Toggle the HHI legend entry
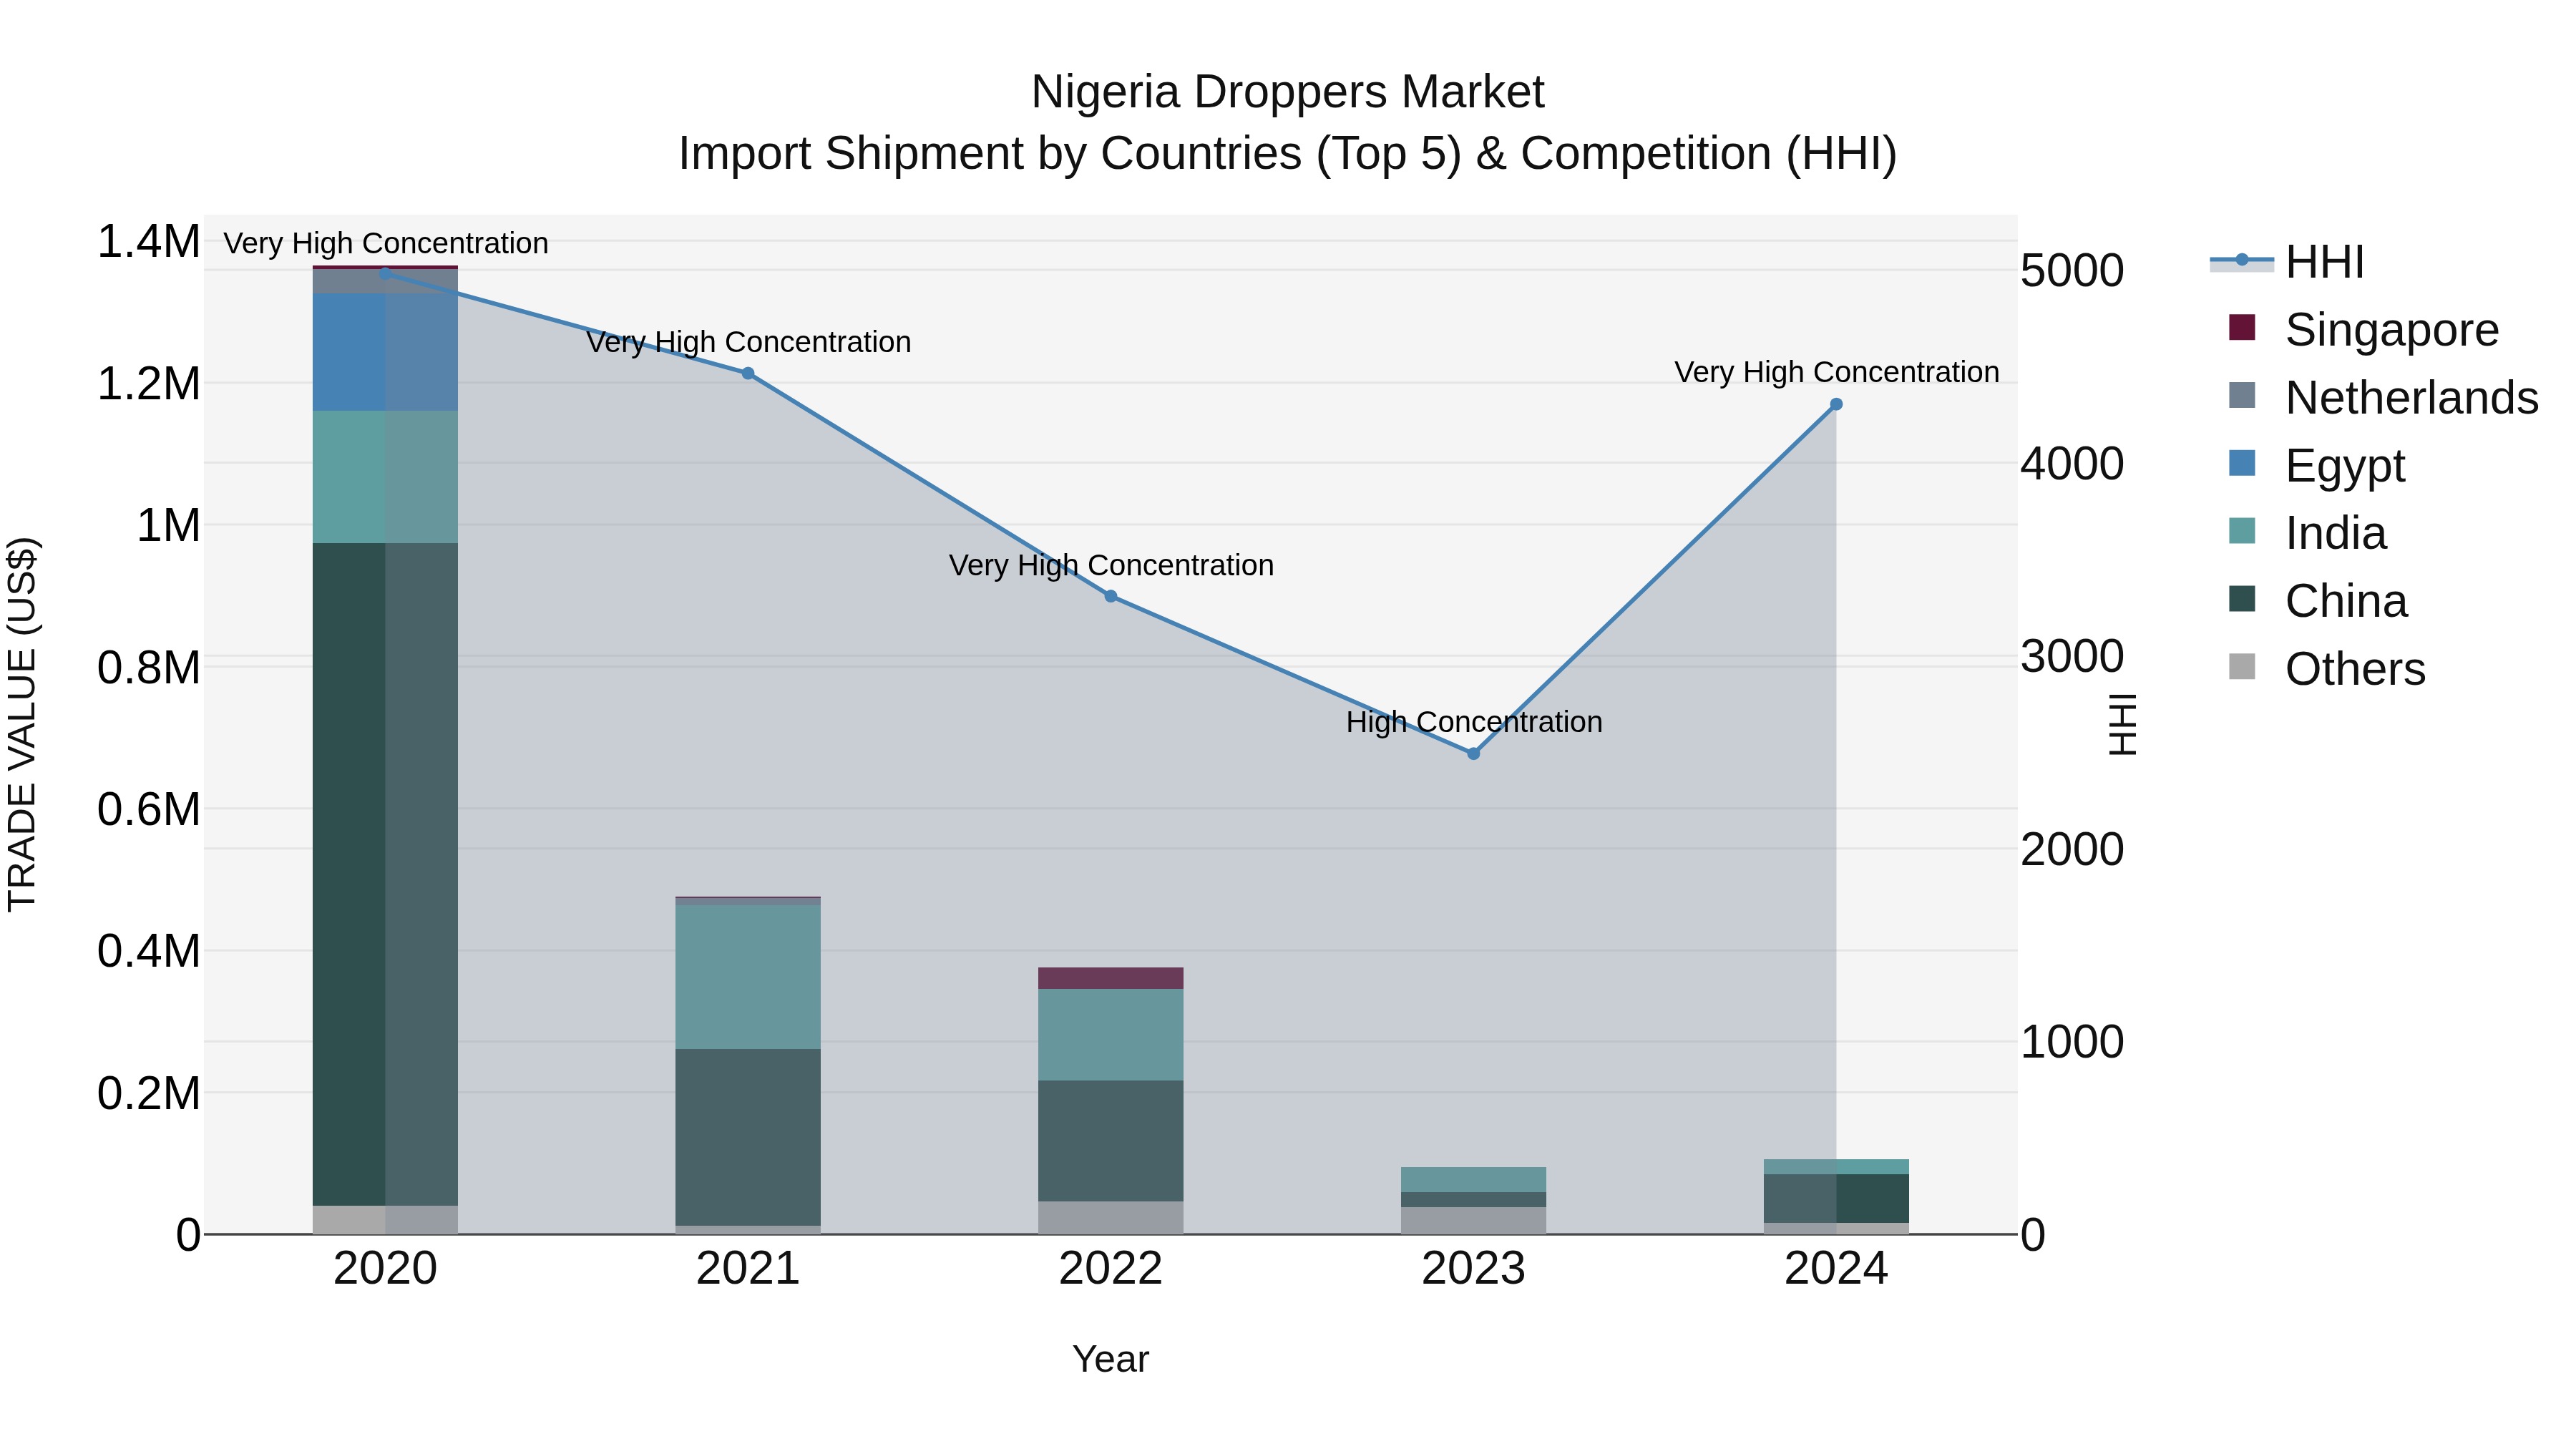 [x=2288, y=262]
